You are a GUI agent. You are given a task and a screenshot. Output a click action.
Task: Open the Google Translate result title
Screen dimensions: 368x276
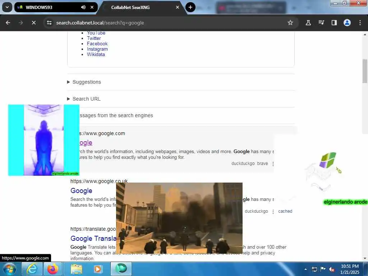click(x=93, y=239)
